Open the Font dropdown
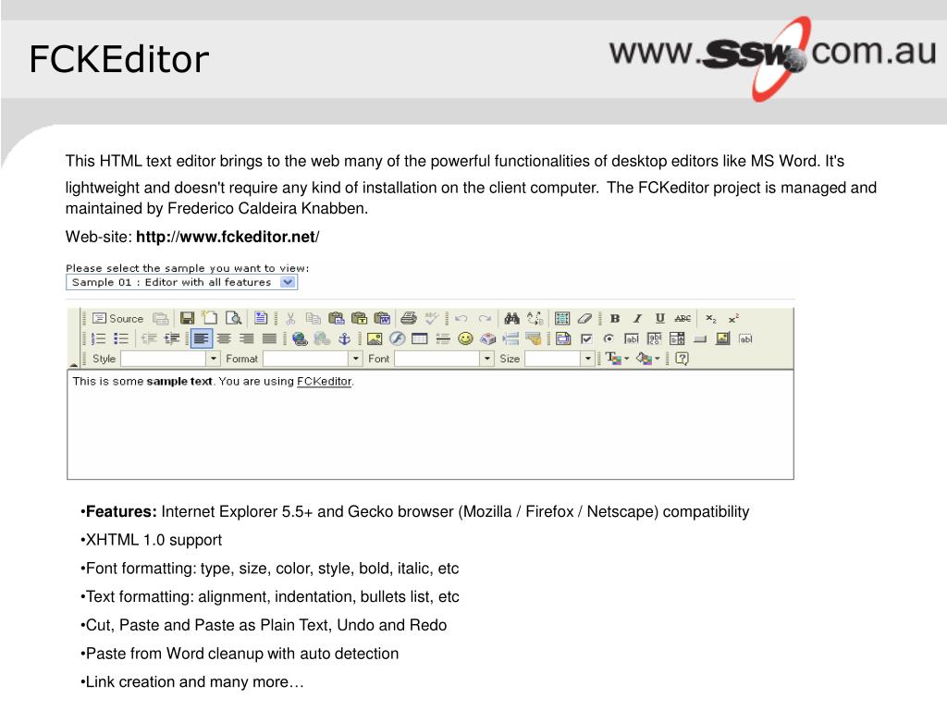This screenshot has width=947, height=710. [x=444, y=359]
